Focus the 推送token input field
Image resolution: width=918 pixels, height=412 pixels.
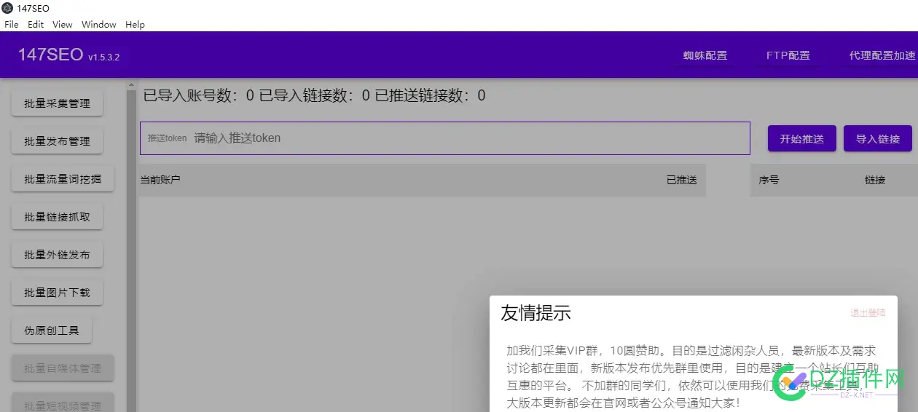click(445, 138)
